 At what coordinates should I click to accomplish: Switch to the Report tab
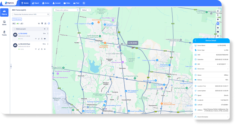click(35, 3)
